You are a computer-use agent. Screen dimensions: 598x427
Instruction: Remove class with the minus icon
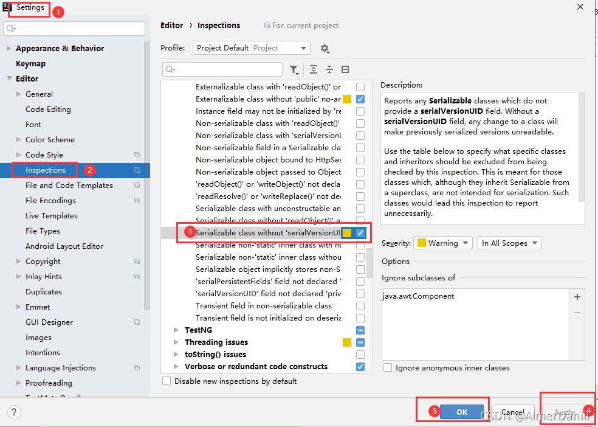(x=577, y=313)
